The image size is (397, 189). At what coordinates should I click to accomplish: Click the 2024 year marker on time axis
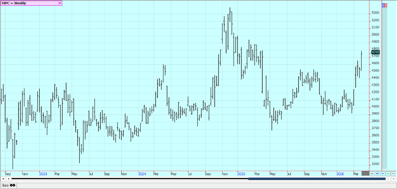pos(142,173)
